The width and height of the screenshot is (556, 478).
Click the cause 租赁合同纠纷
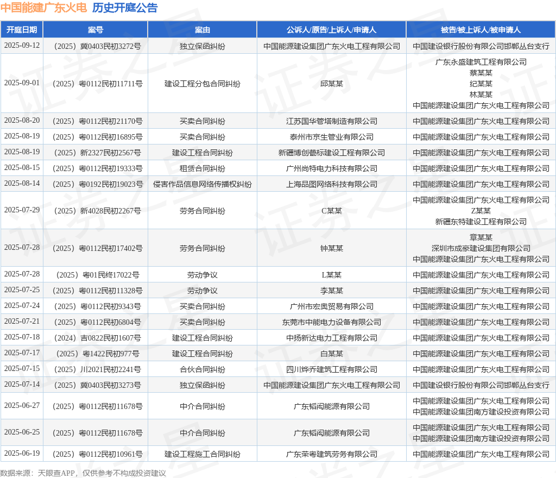(x=202, y=168)
